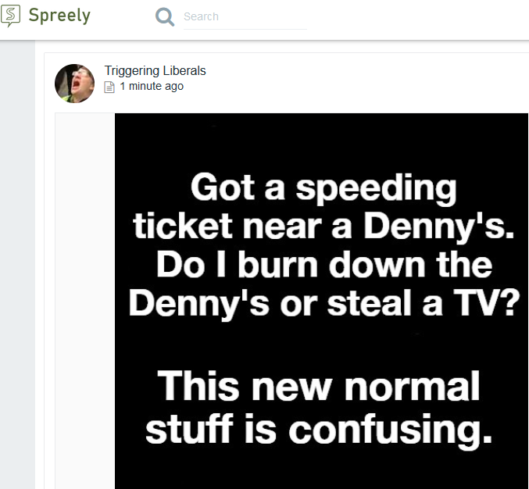
Task: Open the Triggering Liberals profile name link
Action: pyautogui.click(x=155, y=70)
